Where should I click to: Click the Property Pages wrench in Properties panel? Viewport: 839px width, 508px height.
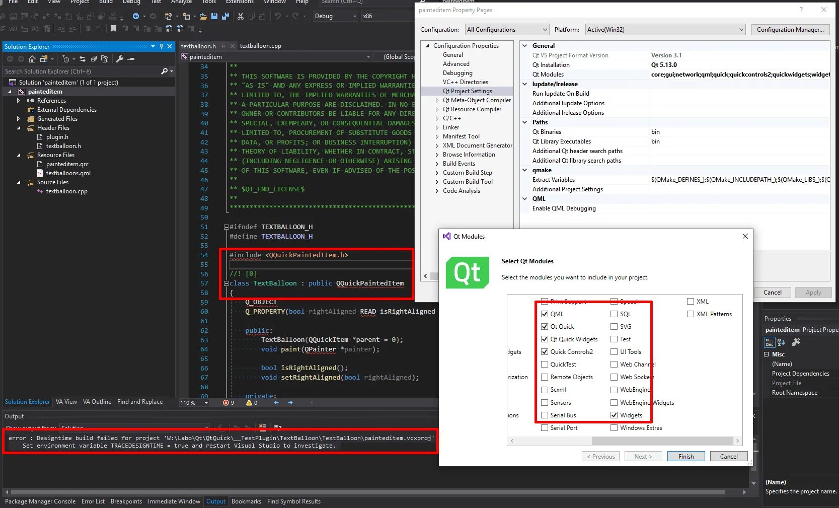pos(796,342)
